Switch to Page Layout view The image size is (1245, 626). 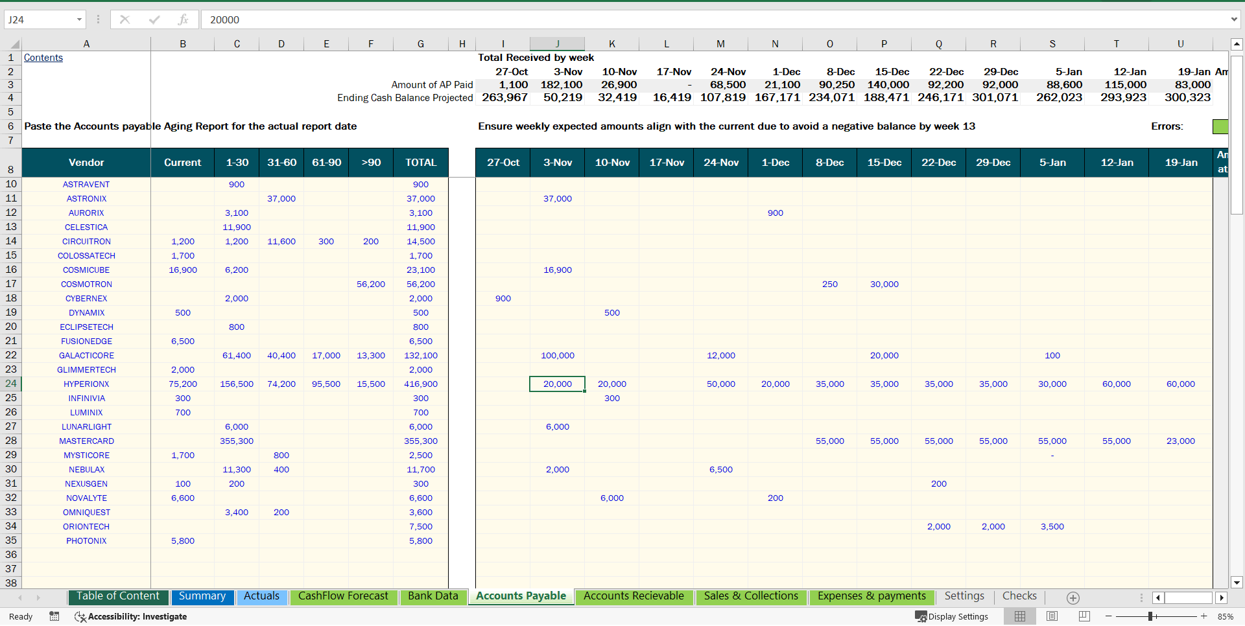pyautogui.click(x=1052, y=616)
